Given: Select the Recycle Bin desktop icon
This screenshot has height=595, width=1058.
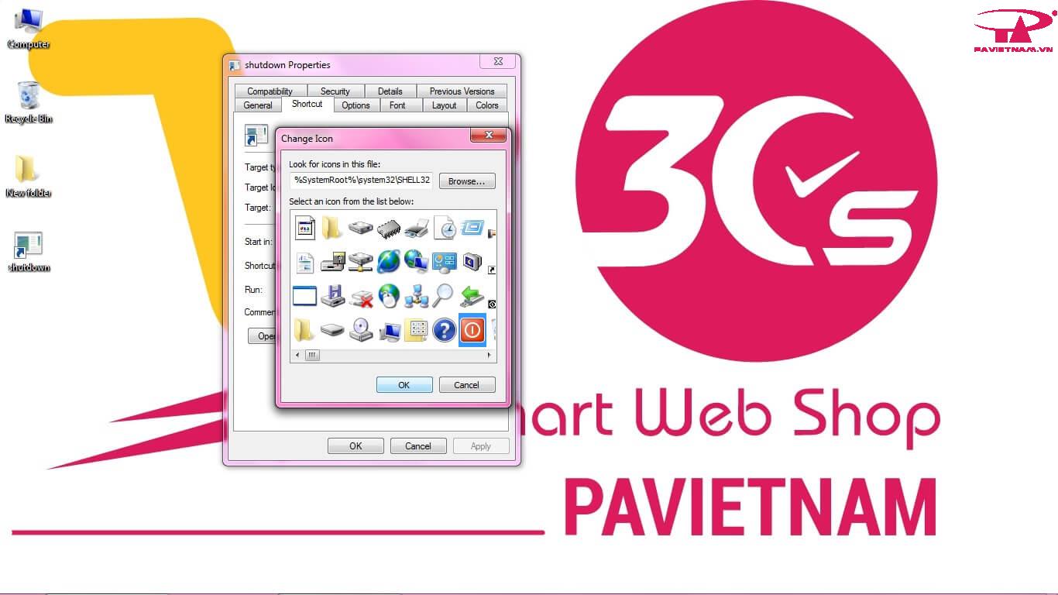Looking at the screenshot, I should (28, 102).
